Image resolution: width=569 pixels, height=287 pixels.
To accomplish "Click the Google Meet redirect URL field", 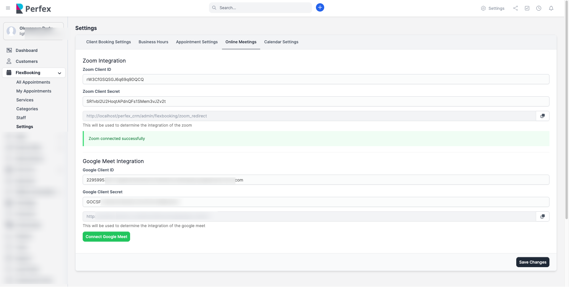I will point(309,216).
